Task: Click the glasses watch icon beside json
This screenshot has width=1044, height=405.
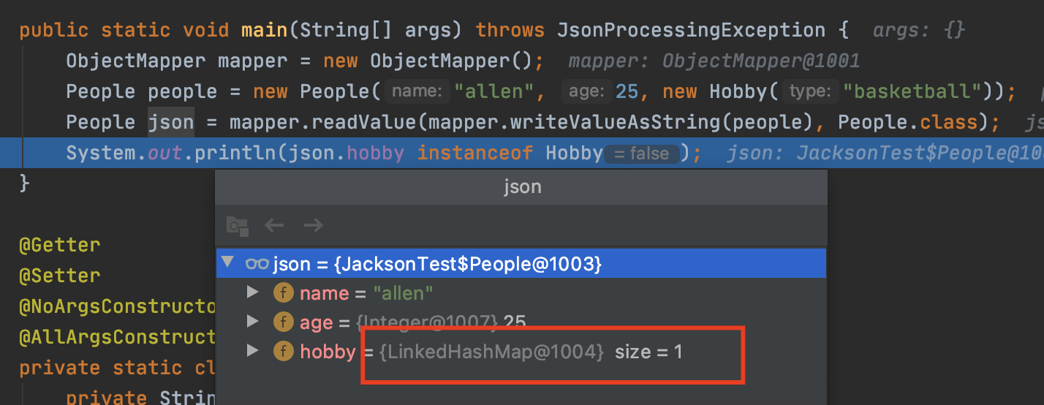Action: pyautogui.click(x=257, y=264)
